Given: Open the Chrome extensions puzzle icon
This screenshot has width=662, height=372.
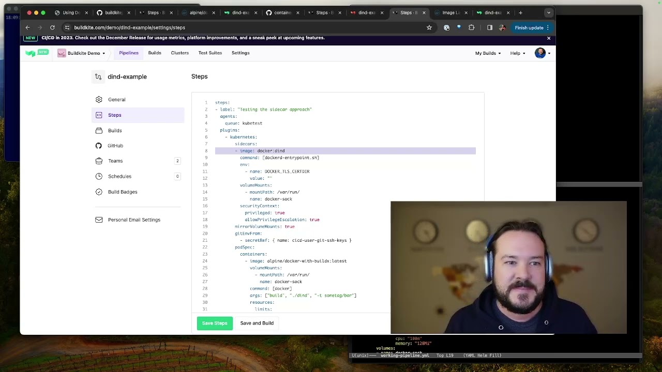Looking at the screenshot, I should click(471, 27).
